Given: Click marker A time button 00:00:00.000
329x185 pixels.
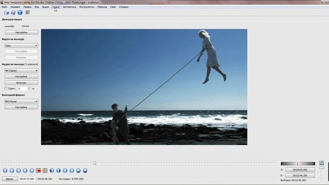Looking at the screenshot, I should pos(300,170).
